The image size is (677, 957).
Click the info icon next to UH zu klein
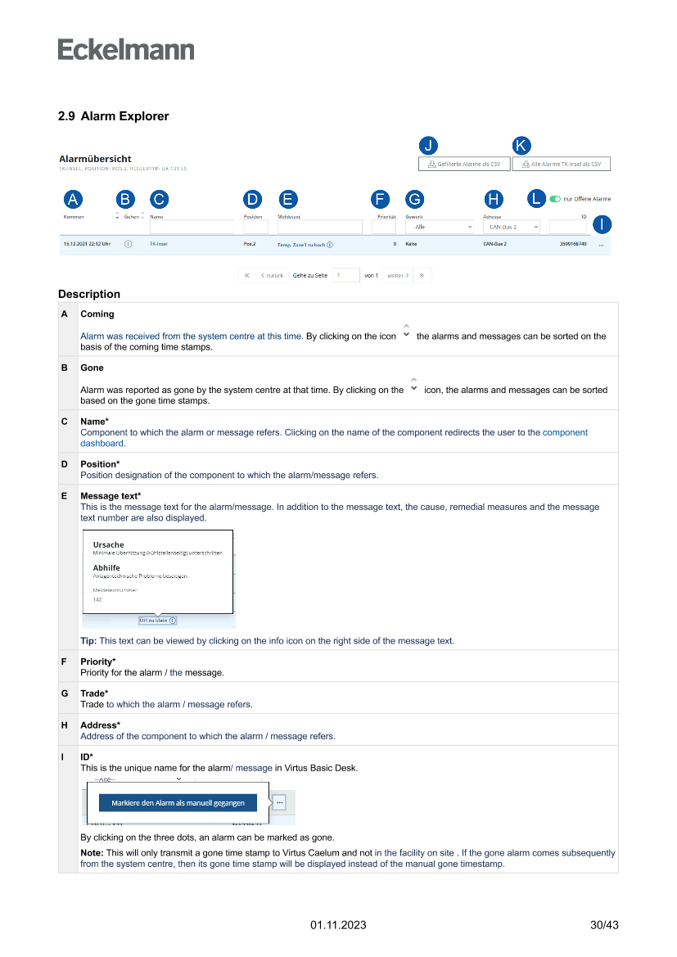[x=172, y=621]
